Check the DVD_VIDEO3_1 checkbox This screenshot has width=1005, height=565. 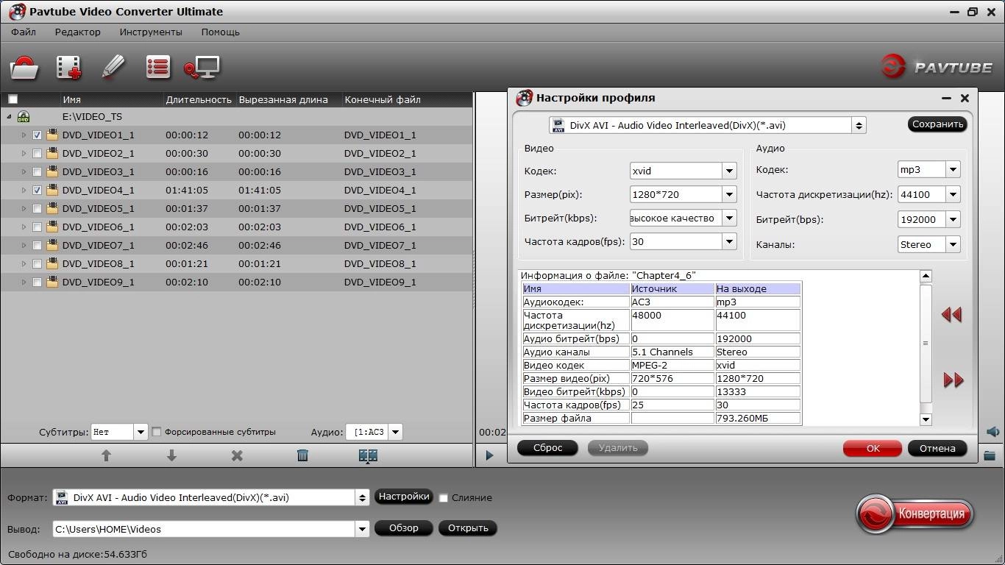pos(37,172)
